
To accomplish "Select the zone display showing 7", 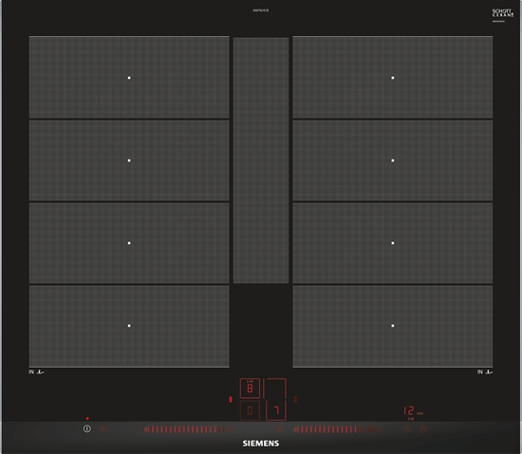I will point(276,410).
